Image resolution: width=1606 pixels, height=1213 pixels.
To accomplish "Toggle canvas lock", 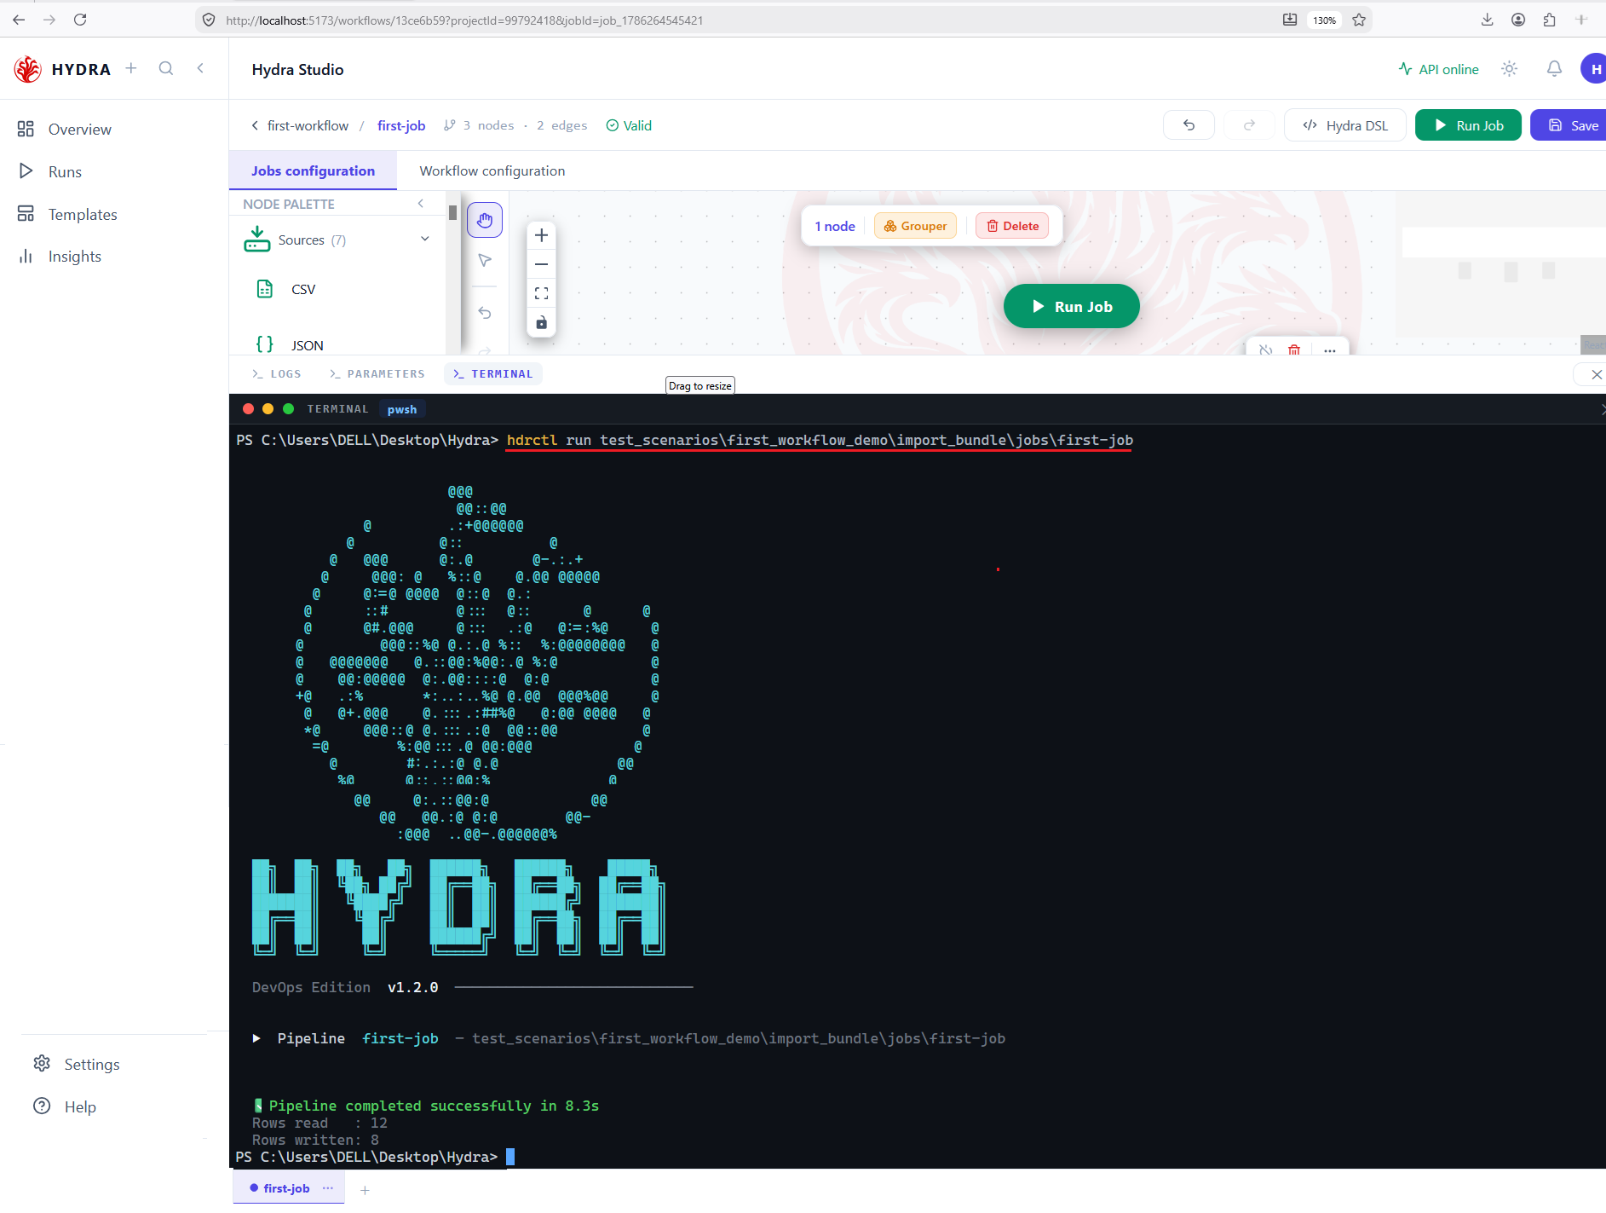I will (541, 322).
